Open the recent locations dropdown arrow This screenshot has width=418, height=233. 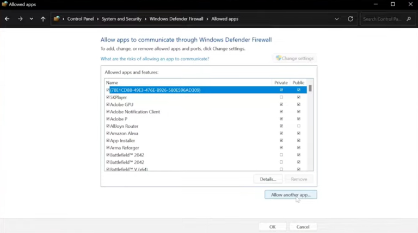(x=32, y=19)
